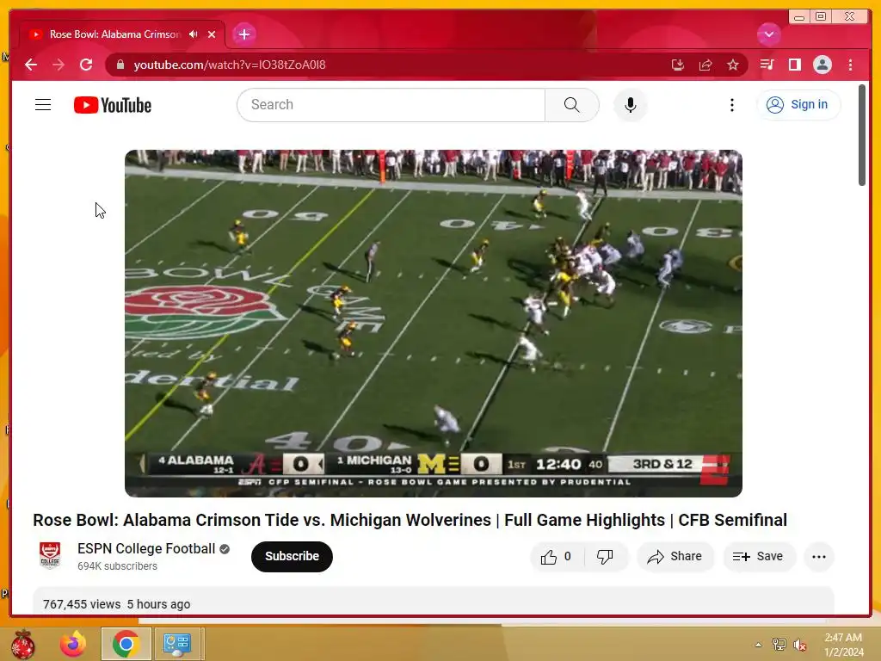Viewport: 881px width, 661px height.
Task: Go to YouTube home via logo
Action: (x=113, y=105)
